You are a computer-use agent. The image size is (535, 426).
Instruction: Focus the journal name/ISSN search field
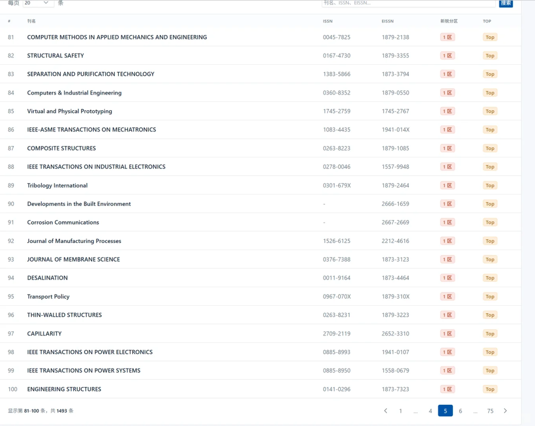408,3
